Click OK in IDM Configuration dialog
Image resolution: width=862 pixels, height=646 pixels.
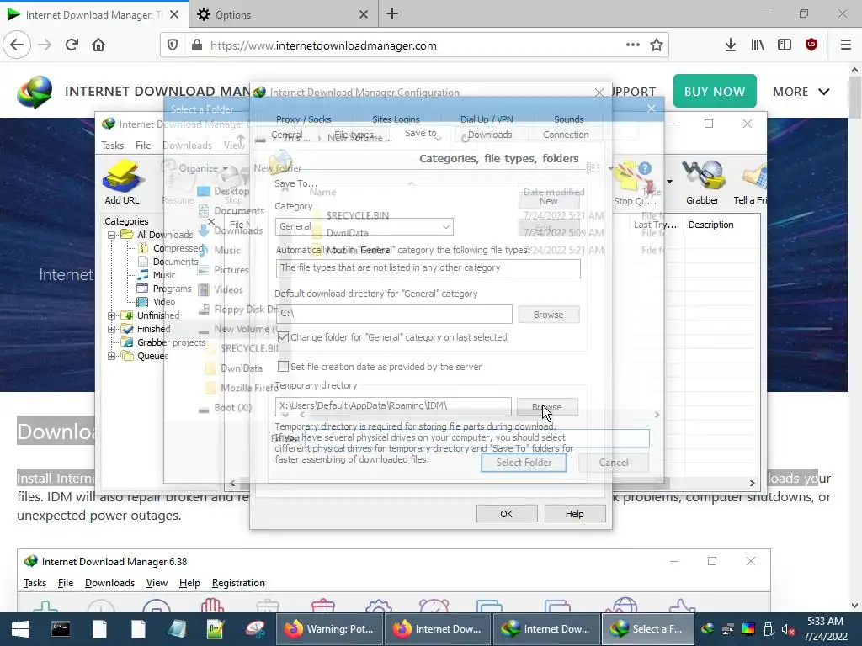[x=506, y=514]
